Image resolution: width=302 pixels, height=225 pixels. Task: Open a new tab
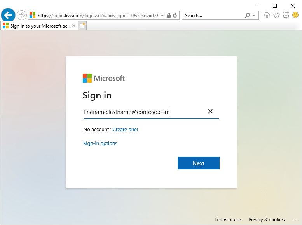(82, 26)
